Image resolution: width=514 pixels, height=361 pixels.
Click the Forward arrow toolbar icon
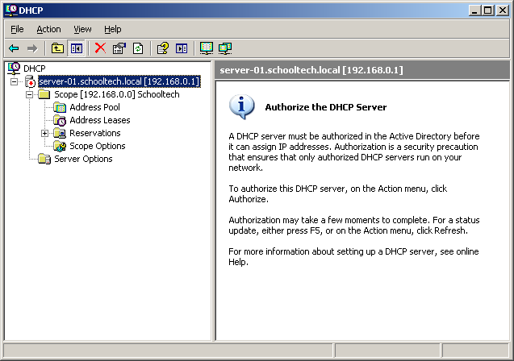point(32,49)
